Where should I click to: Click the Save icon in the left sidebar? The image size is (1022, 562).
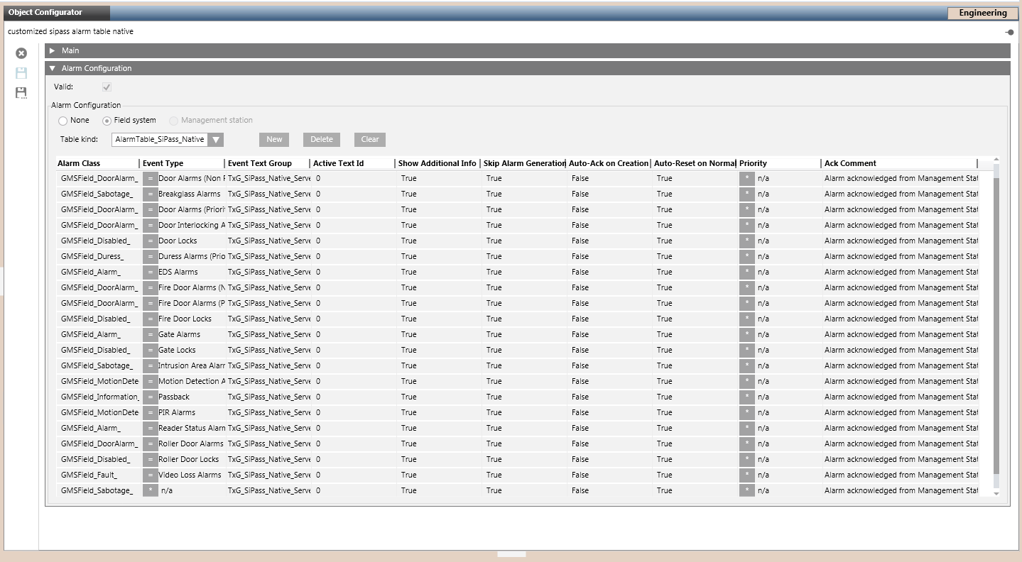click(x=21, y=72)
